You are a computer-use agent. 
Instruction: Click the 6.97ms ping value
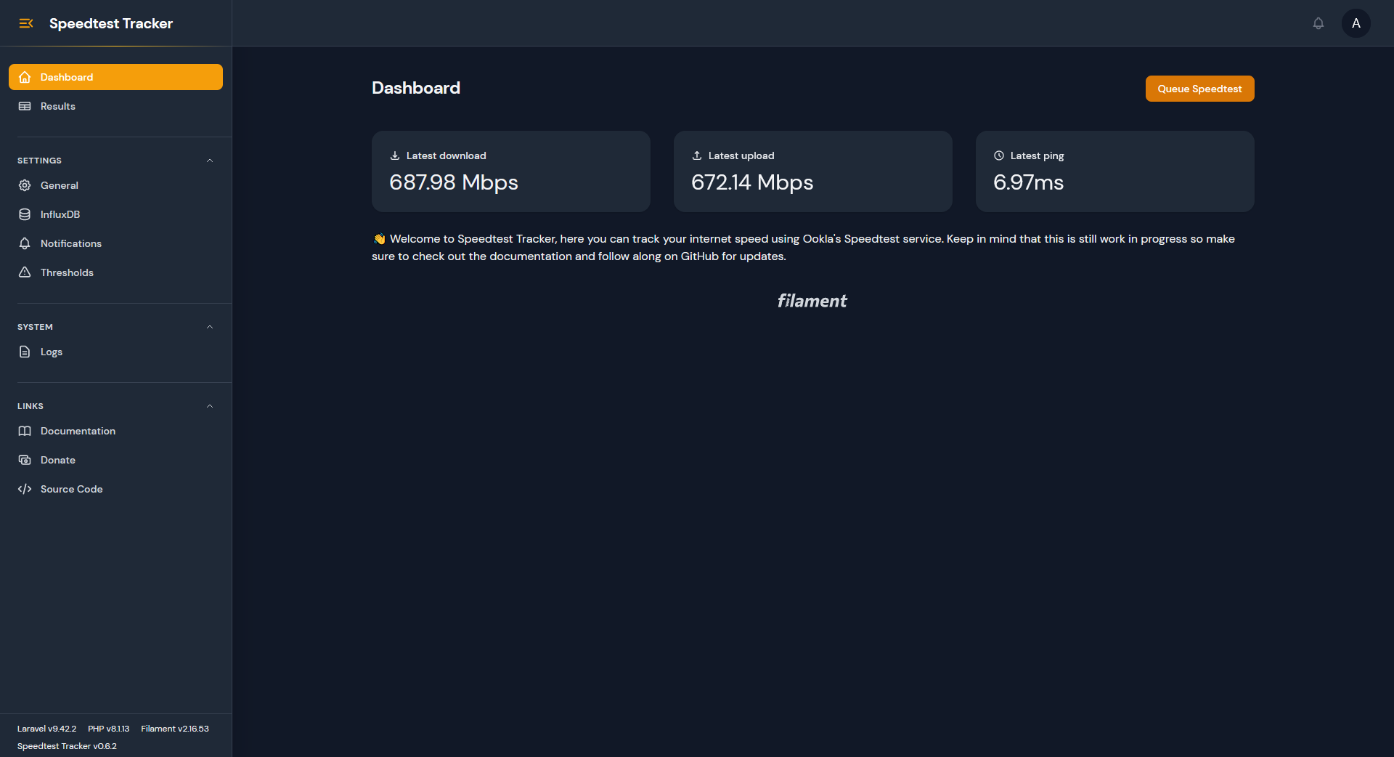click(1028, 182)
